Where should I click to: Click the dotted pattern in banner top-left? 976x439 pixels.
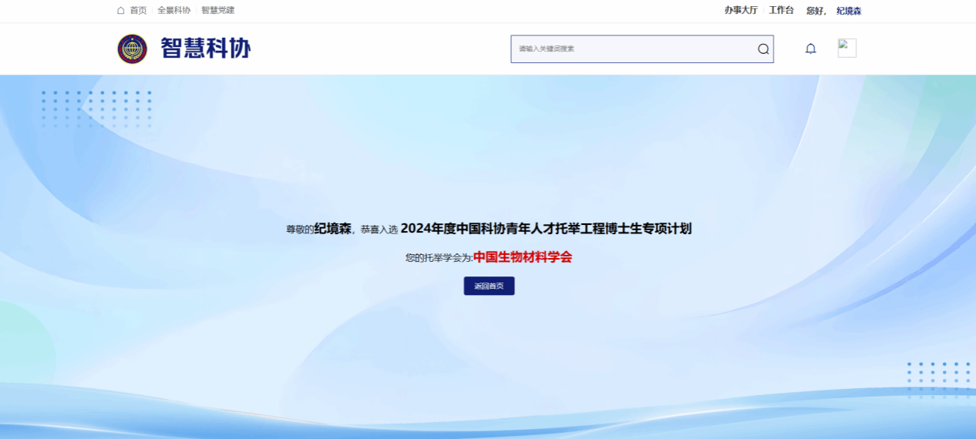(96, 109)
